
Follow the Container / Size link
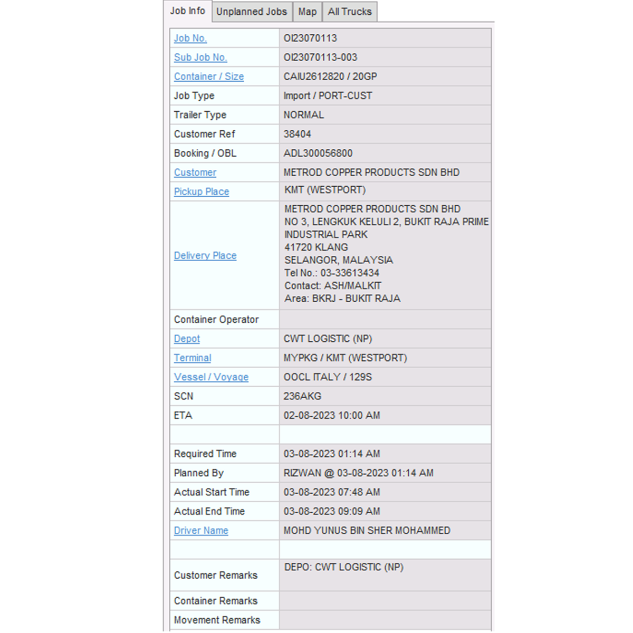(209, 76)
